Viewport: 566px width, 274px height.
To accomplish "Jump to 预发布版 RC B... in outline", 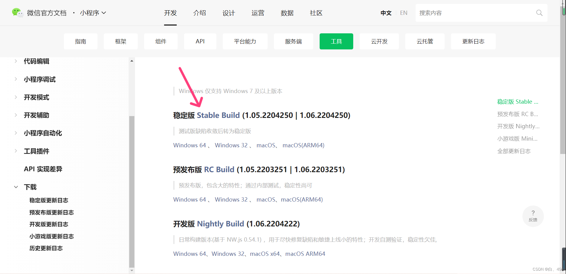I will pos(518,114).
